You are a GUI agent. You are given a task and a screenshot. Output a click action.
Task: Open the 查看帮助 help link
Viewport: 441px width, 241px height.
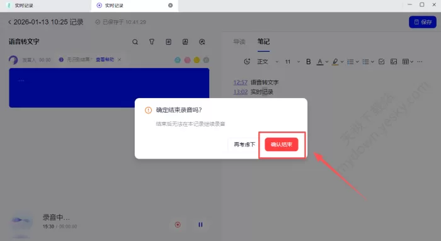(105, 60)
